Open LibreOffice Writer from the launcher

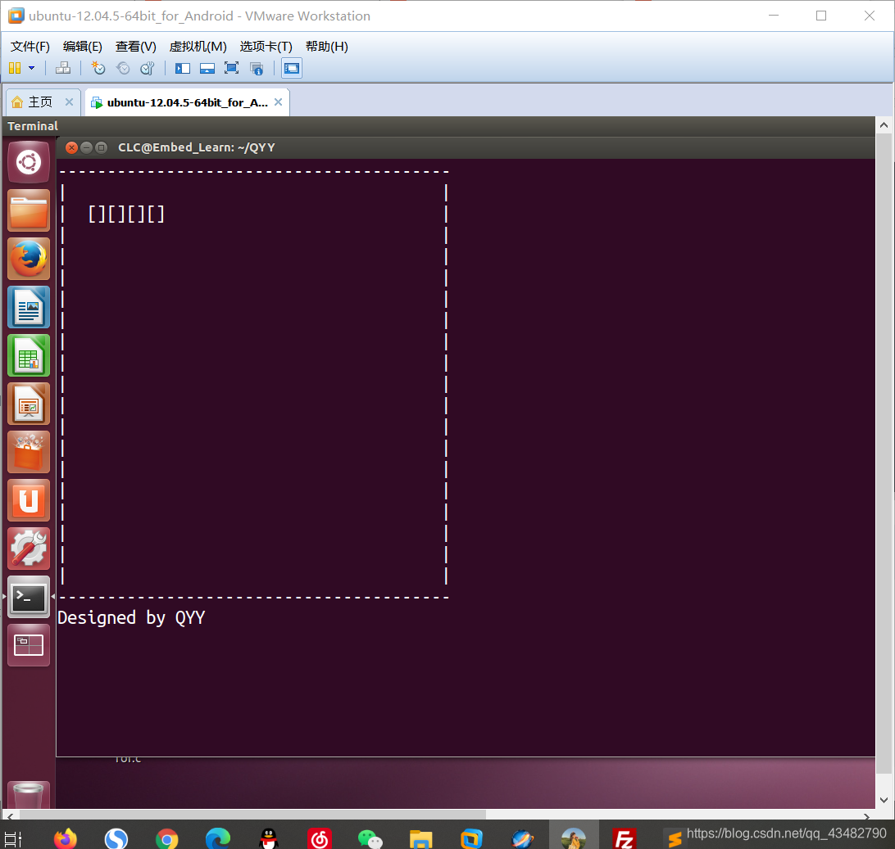coord(29,307)
